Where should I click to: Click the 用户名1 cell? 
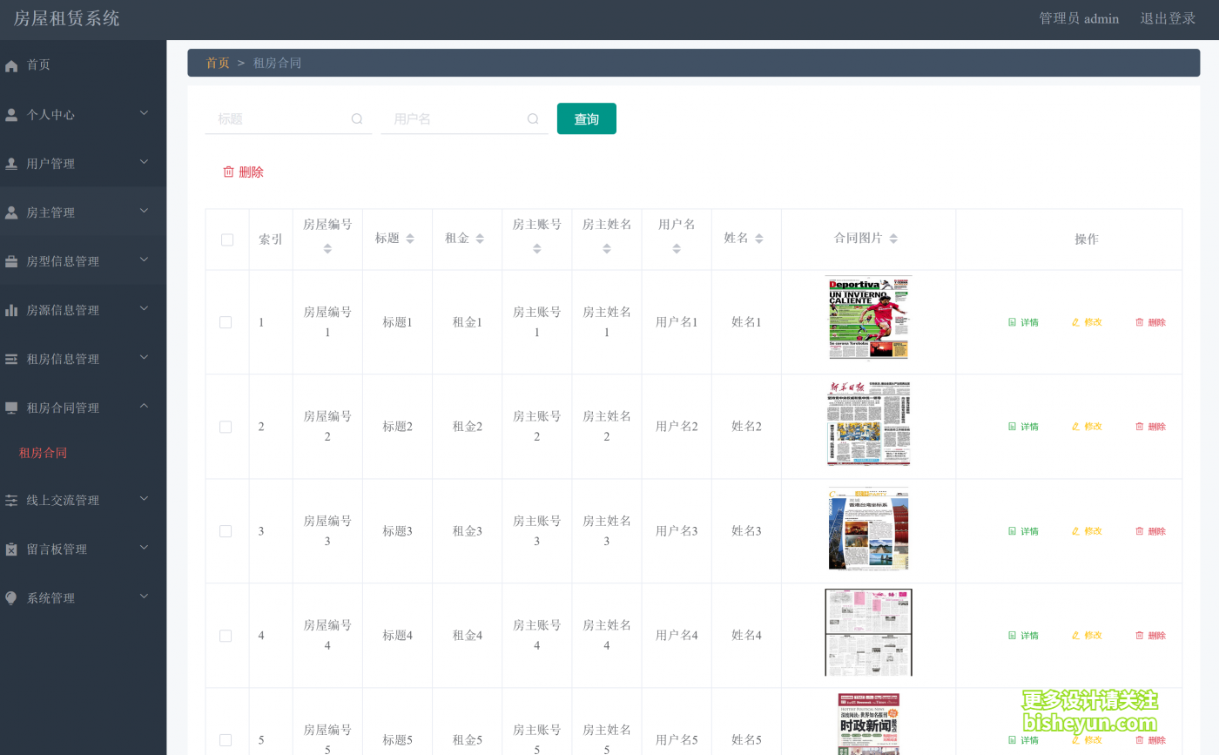pyautogui.click(x=677, y=322)
